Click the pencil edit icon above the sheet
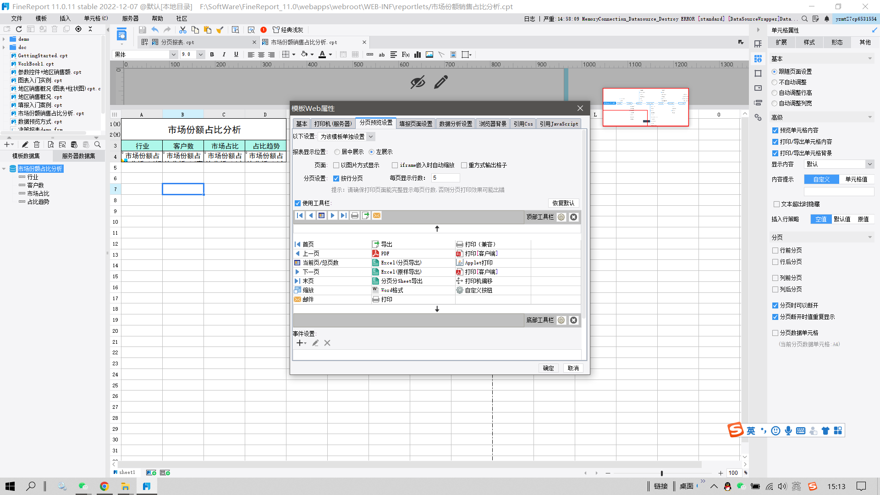 [x=440, y=82]
